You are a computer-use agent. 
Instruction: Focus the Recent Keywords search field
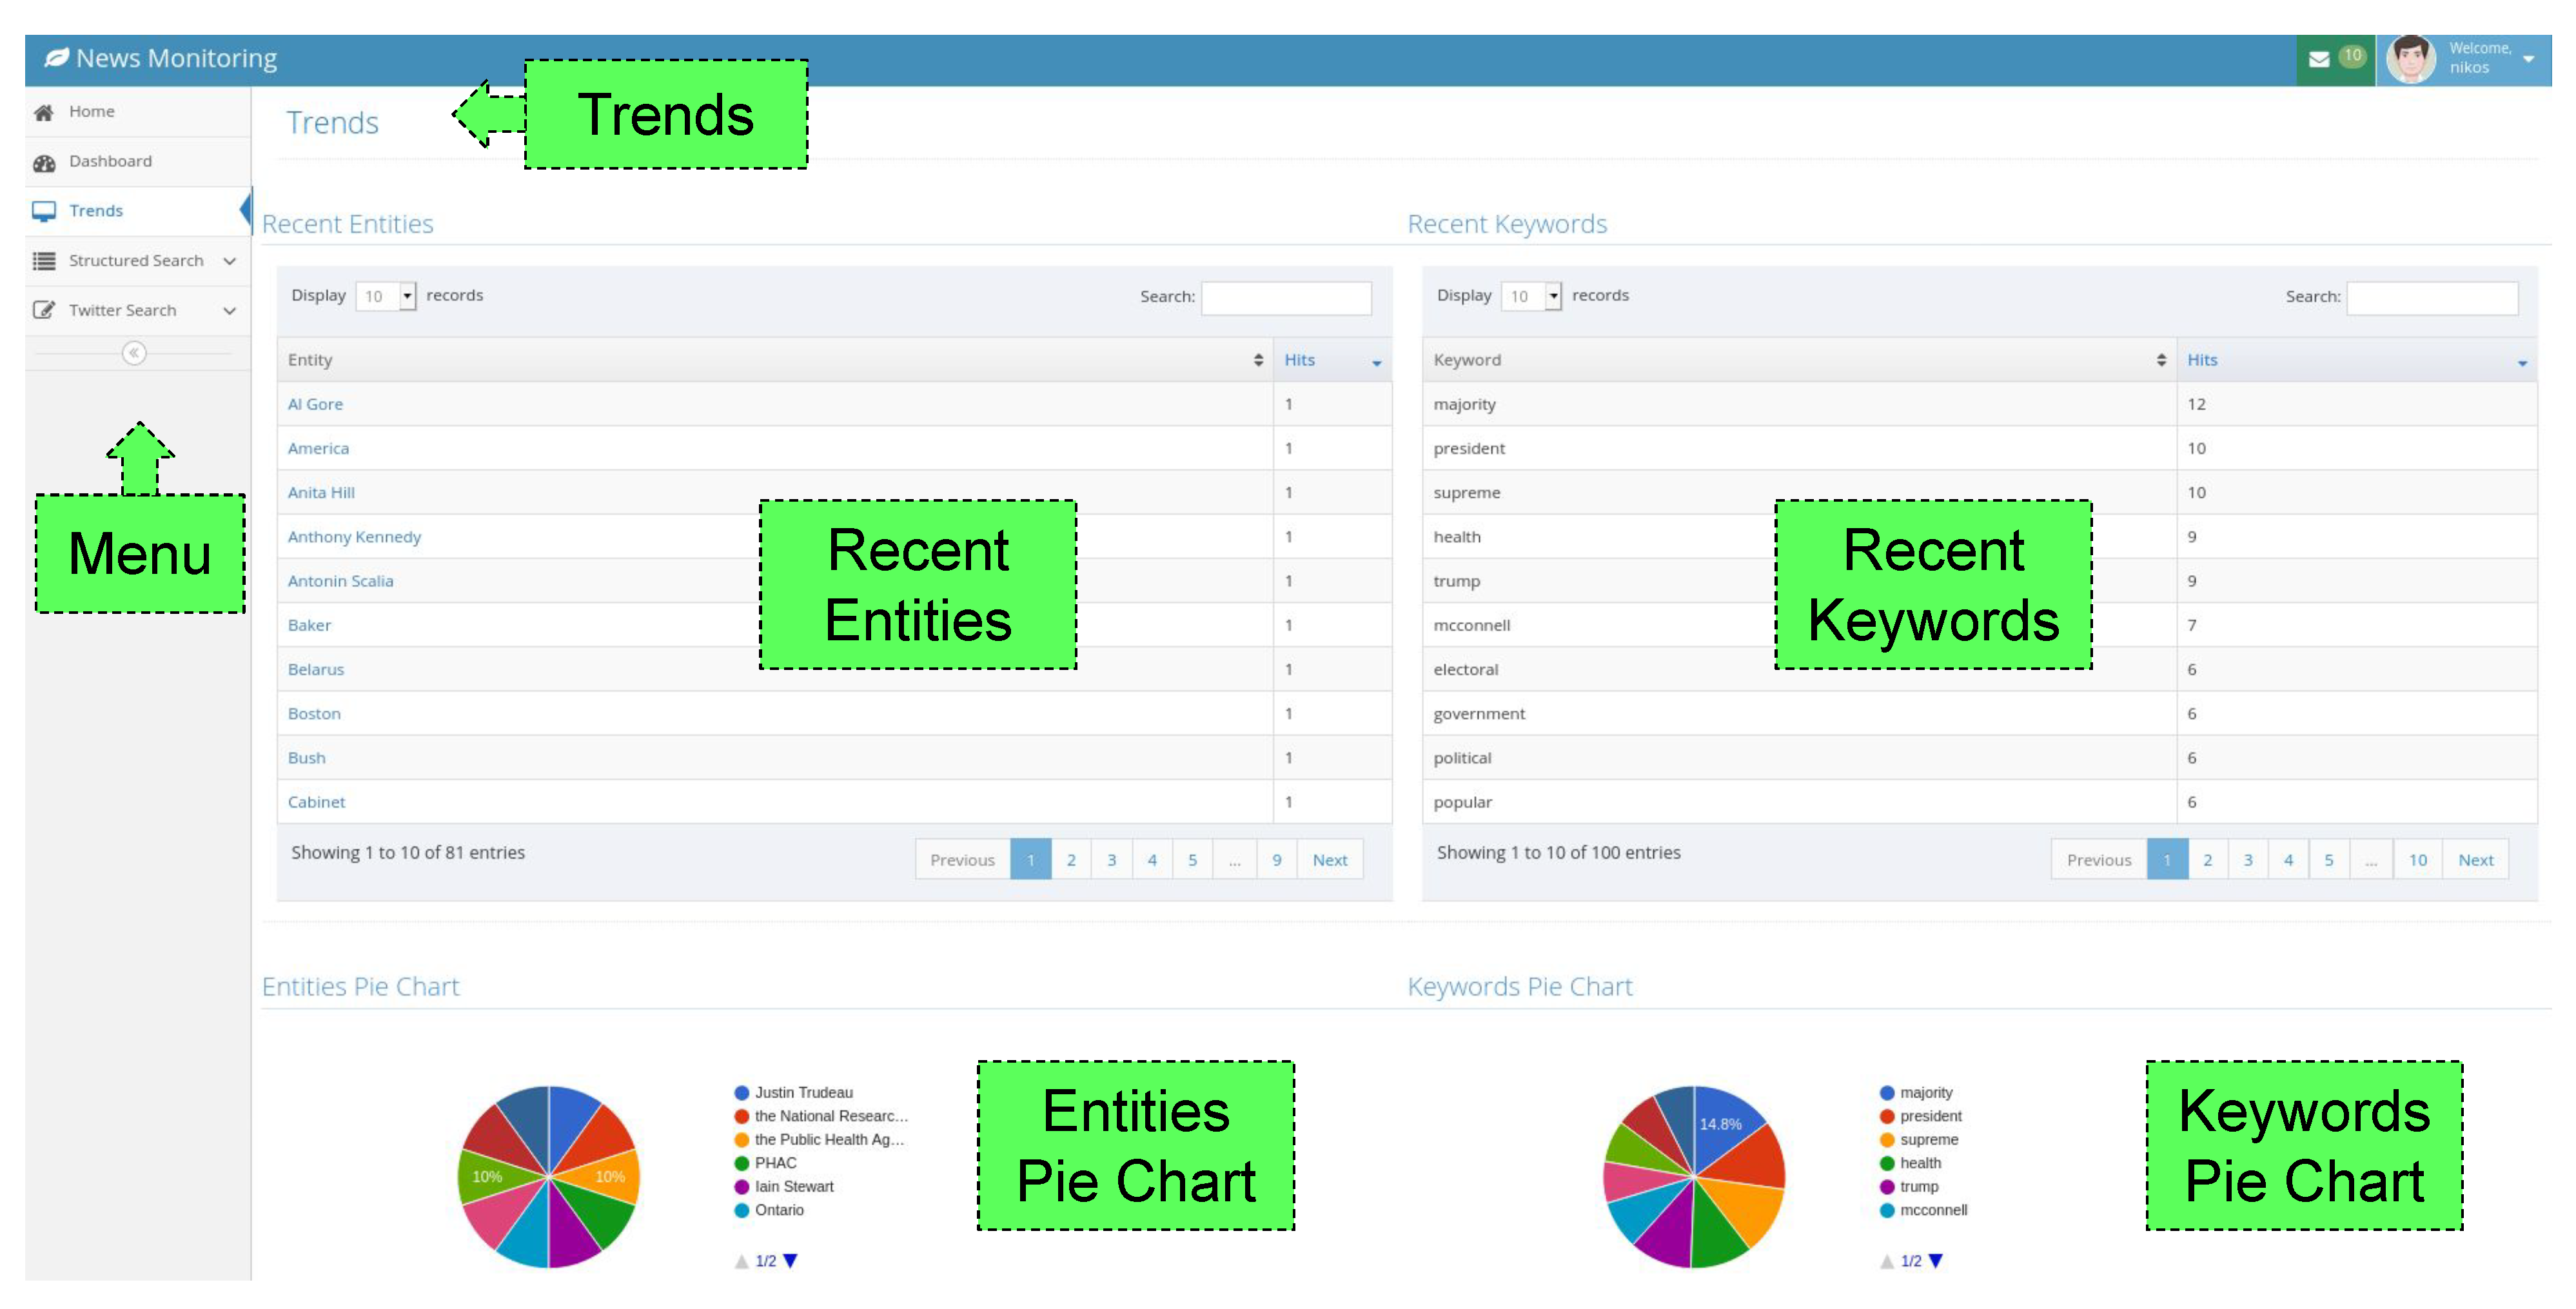point(2431,297)
